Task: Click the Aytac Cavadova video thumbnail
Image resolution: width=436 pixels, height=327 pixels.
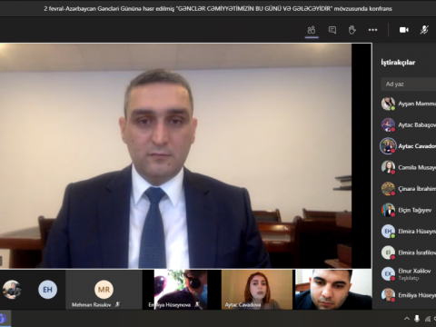Action: (257, 290)
